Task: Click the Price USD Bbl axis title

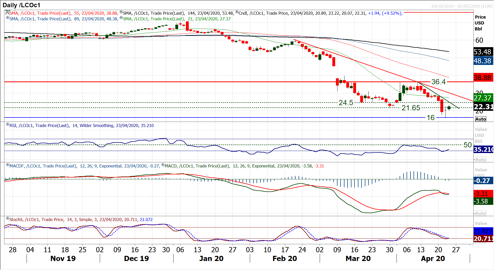Action: [480, 23]
